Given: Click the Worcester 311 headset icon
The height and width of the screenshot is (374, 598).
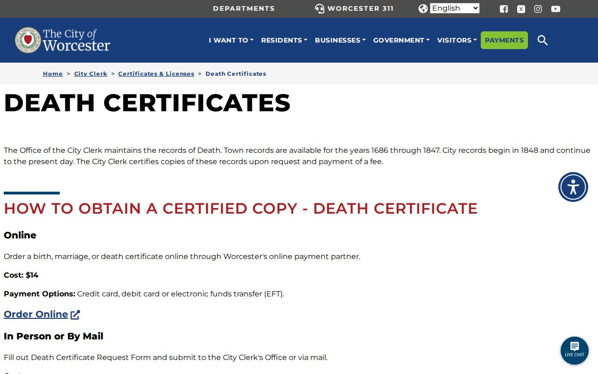Looking at the screenshot, I should 320,9.
